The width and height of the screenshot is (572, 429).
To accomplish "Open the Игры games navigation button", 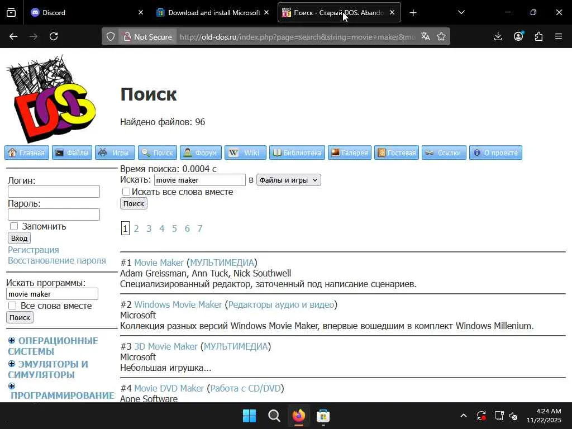I will coord(115,152).
